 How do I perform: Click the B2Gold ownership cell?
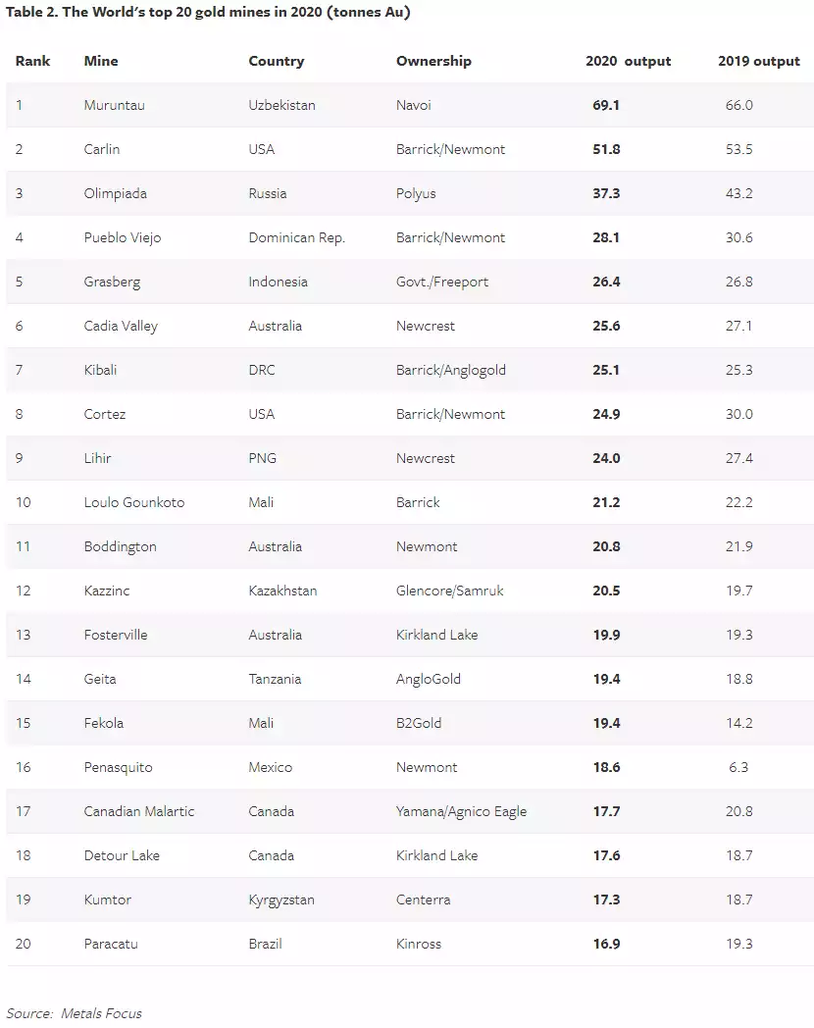pos(419,723)
